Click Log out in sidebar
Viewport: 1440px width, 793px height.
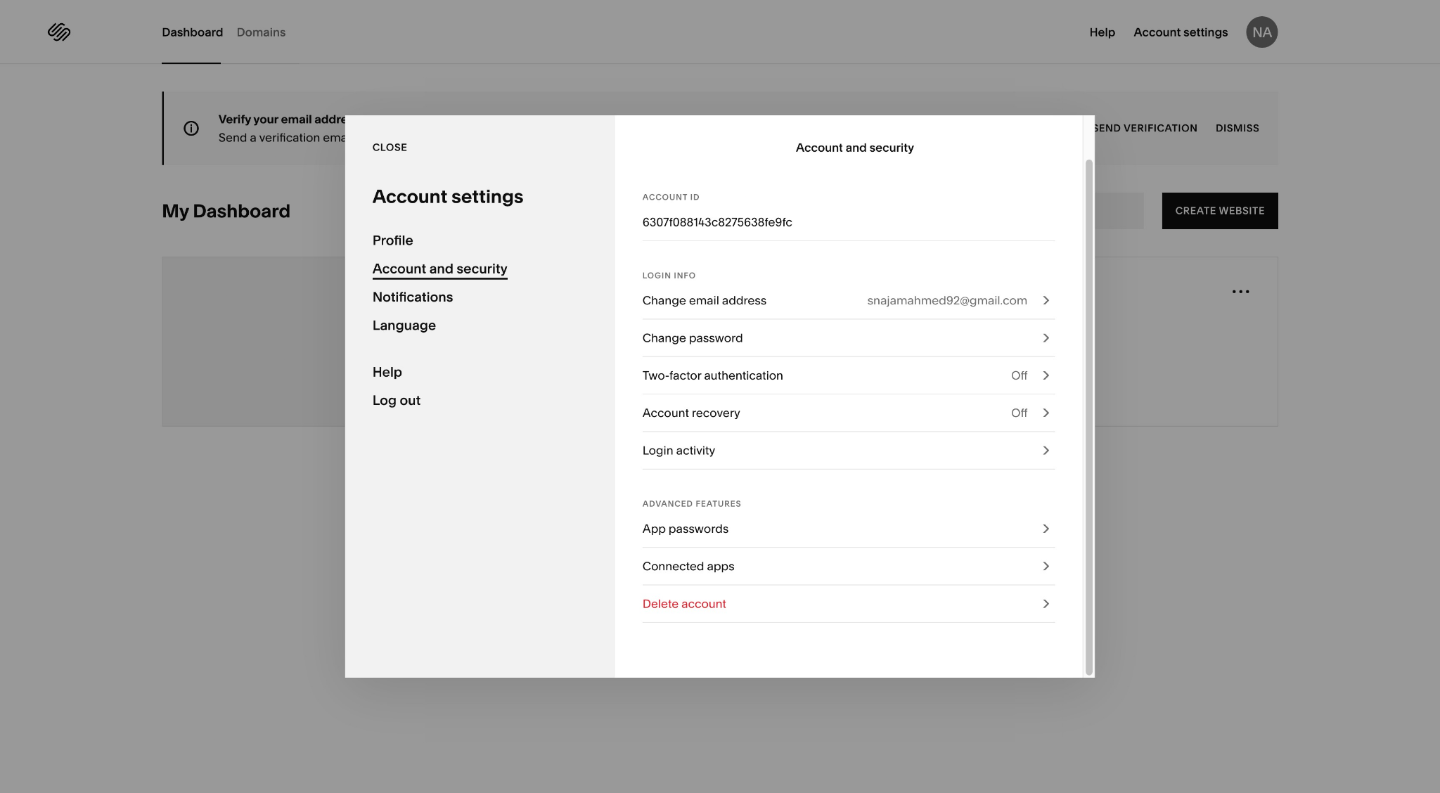pyautogui.click(x=396, y=401)
